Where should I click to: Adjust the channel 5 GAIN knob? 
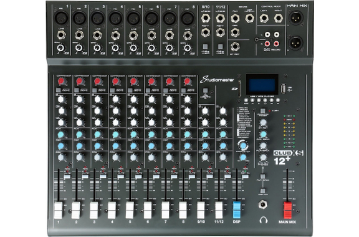(x=133, y=47)
